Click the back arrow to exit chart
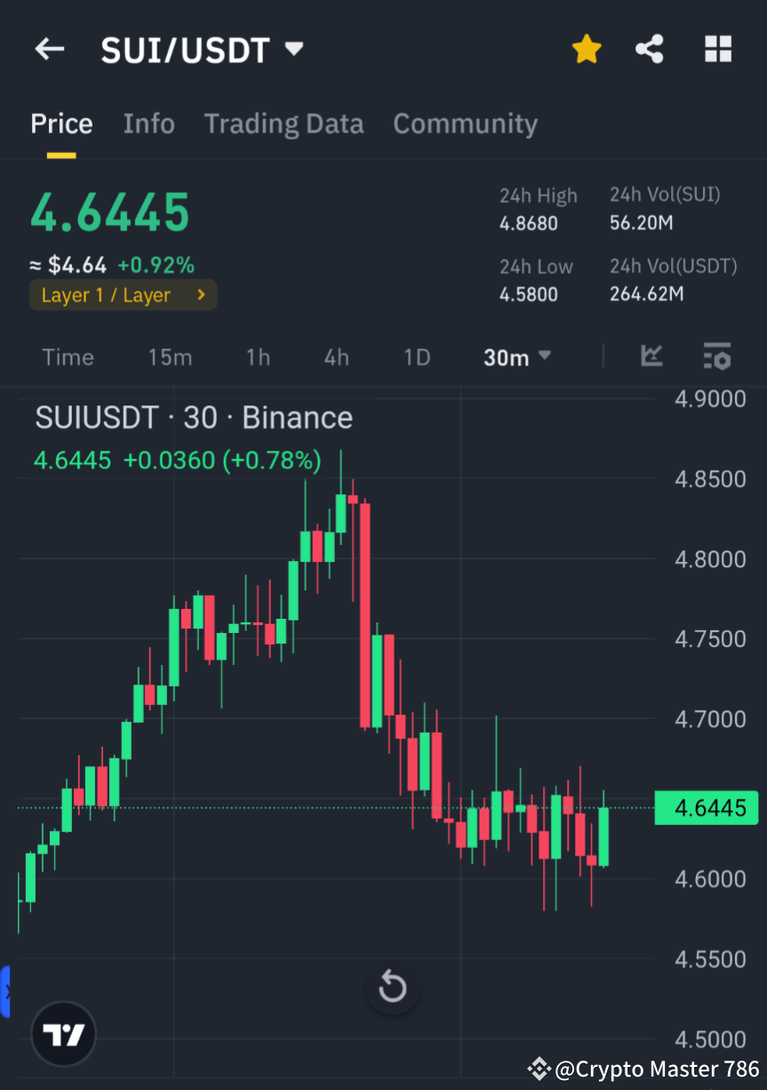 point(49,49)
